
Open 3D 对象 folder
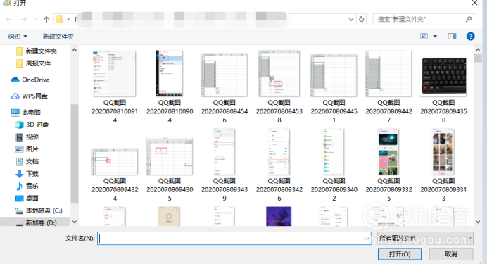pyautogui.click(x=32, y=125)
